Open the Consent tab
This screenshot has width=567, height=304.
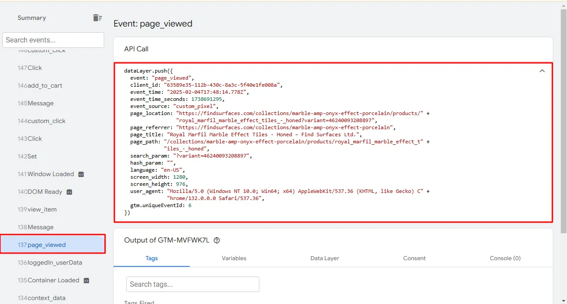(x=414, y=258)
